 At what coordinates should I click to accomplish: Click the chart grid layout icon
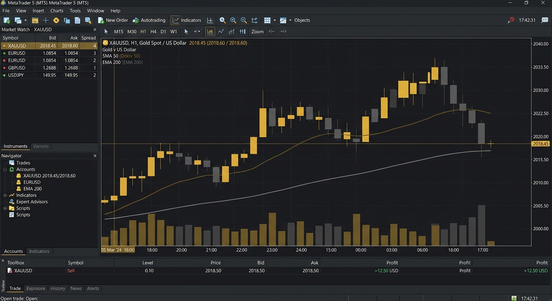point(267,20)
